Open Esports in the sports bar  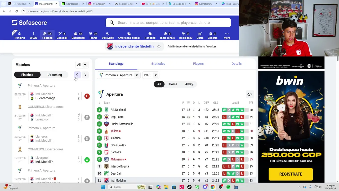(x=212, y=35)
